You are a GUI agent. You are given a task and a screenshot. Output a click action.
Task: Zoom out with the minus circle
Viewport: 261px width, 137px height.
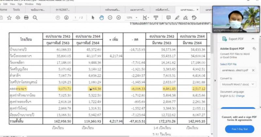coord(110,18)
